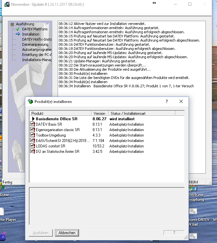Click LODAS comfort SR product name
217x243 pixels.
(51, 146)
